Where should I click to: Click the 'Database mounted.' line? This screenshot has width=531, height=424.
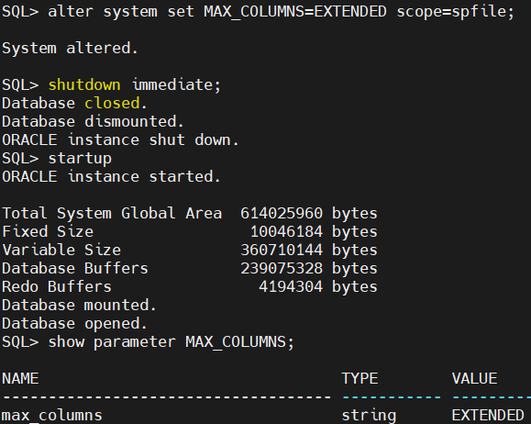[79, 305]
